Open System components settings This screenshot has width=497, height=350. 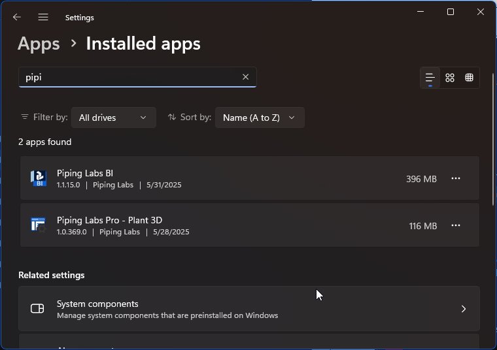click(x=248, y=309)
